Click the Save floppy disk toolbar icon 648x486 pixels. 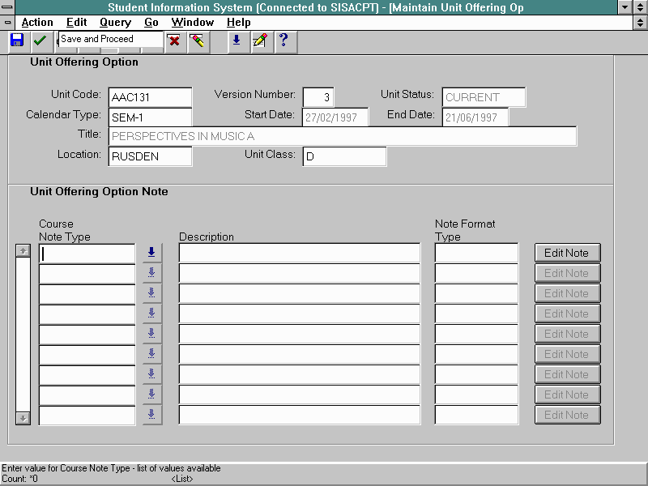pyautogui.click(x=17, y=40)
